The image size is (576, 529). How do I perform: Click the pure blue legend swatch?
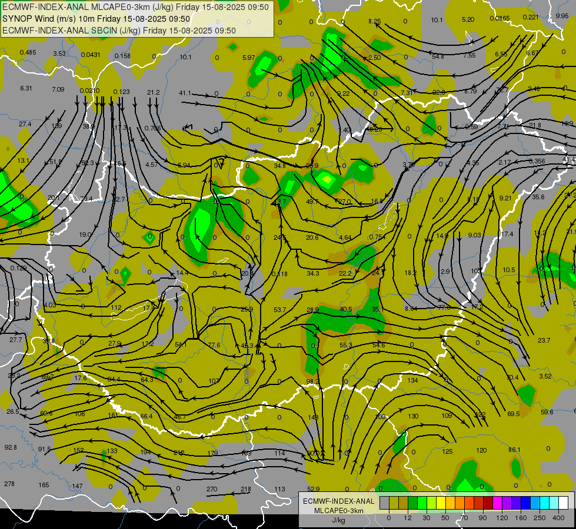click(x=526, y=503)
